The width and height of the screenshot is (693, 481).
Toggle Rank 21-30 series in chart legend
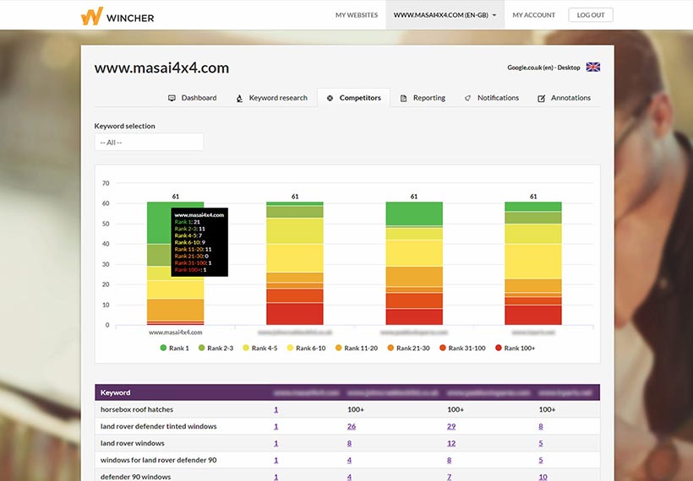click(x=408, y=349)
